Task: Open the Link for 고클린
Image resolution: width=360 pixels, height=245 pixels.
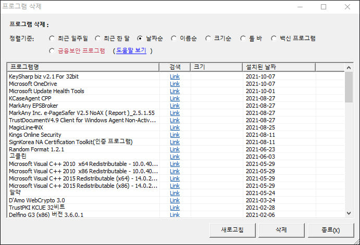Action: pyautogui.click(x=175, y=157)
